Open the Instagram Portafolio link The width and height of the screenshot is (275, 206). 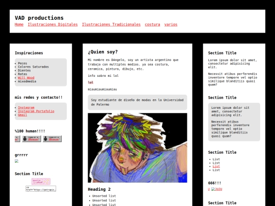(x=36, y=111)
